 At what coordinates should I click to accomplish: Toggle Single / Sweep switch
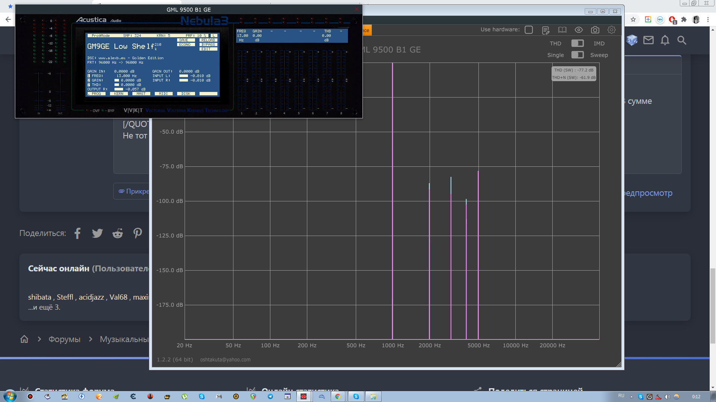tap(577, 55)
